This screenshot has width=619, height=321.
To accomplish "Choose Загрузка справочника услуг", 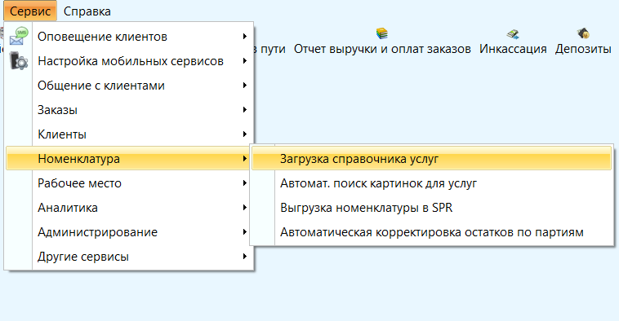I will pos(431,158).
